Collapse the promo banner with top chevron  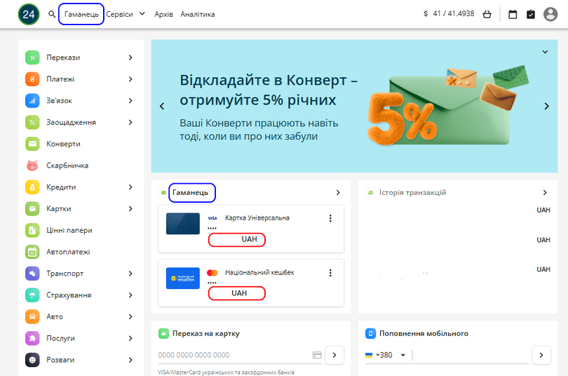[545, 52]
